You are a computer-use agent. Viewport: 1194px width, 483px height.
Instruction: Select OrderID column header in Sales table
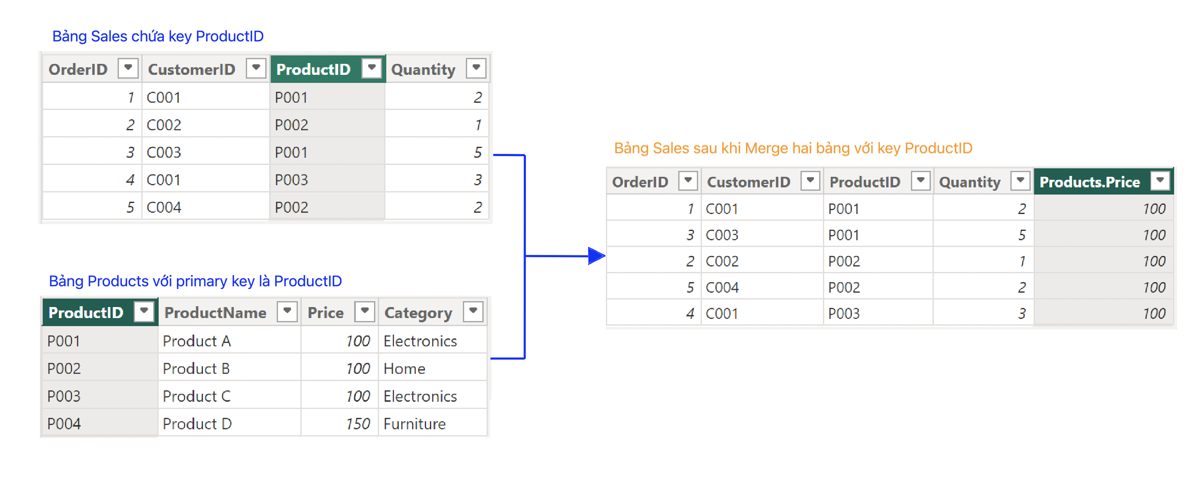(x=92, y=69)
